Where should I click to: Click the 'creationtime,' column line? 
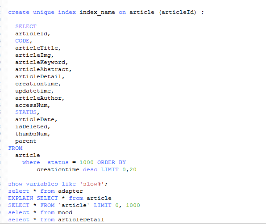38,84
